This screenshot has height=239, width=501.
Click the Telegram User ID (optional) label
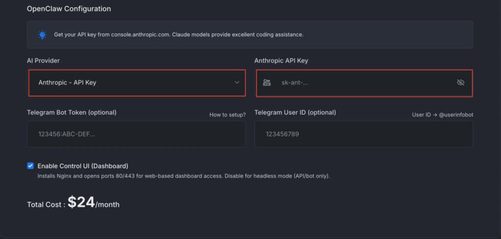tap(295, 112)
